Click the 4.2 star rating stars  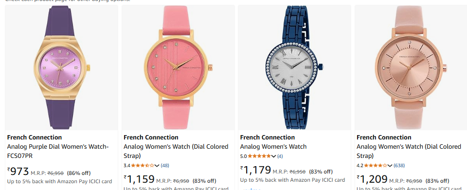click(376, 166)
